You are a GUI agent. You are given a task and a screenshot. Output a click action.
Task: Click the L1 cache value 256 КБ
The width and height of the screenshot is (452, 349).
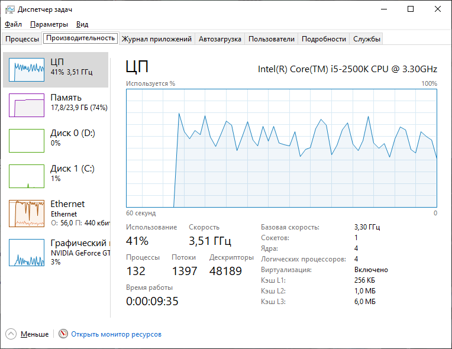pos(364,280)
